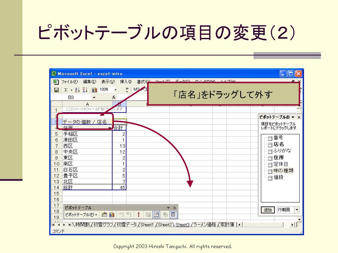Image resolution: width=338 pixels, height=253 pixels.
Task: Jump to last sheet with tab navigation arrow
Action: (x=69, y=225)
